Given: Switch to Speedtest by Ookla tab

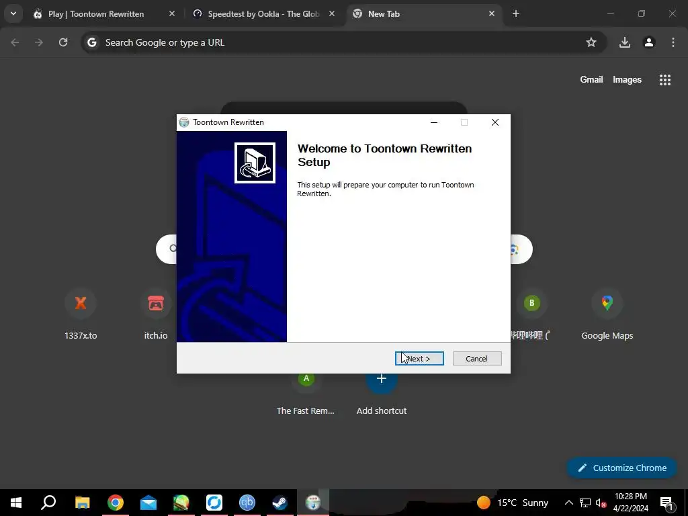Looking at the screenshot, I should click(263, 14).
